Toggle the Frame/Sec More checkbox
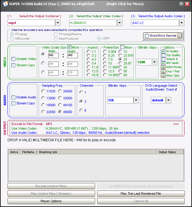This screenshot has width=192, height=207. click(x=122, y=47)
